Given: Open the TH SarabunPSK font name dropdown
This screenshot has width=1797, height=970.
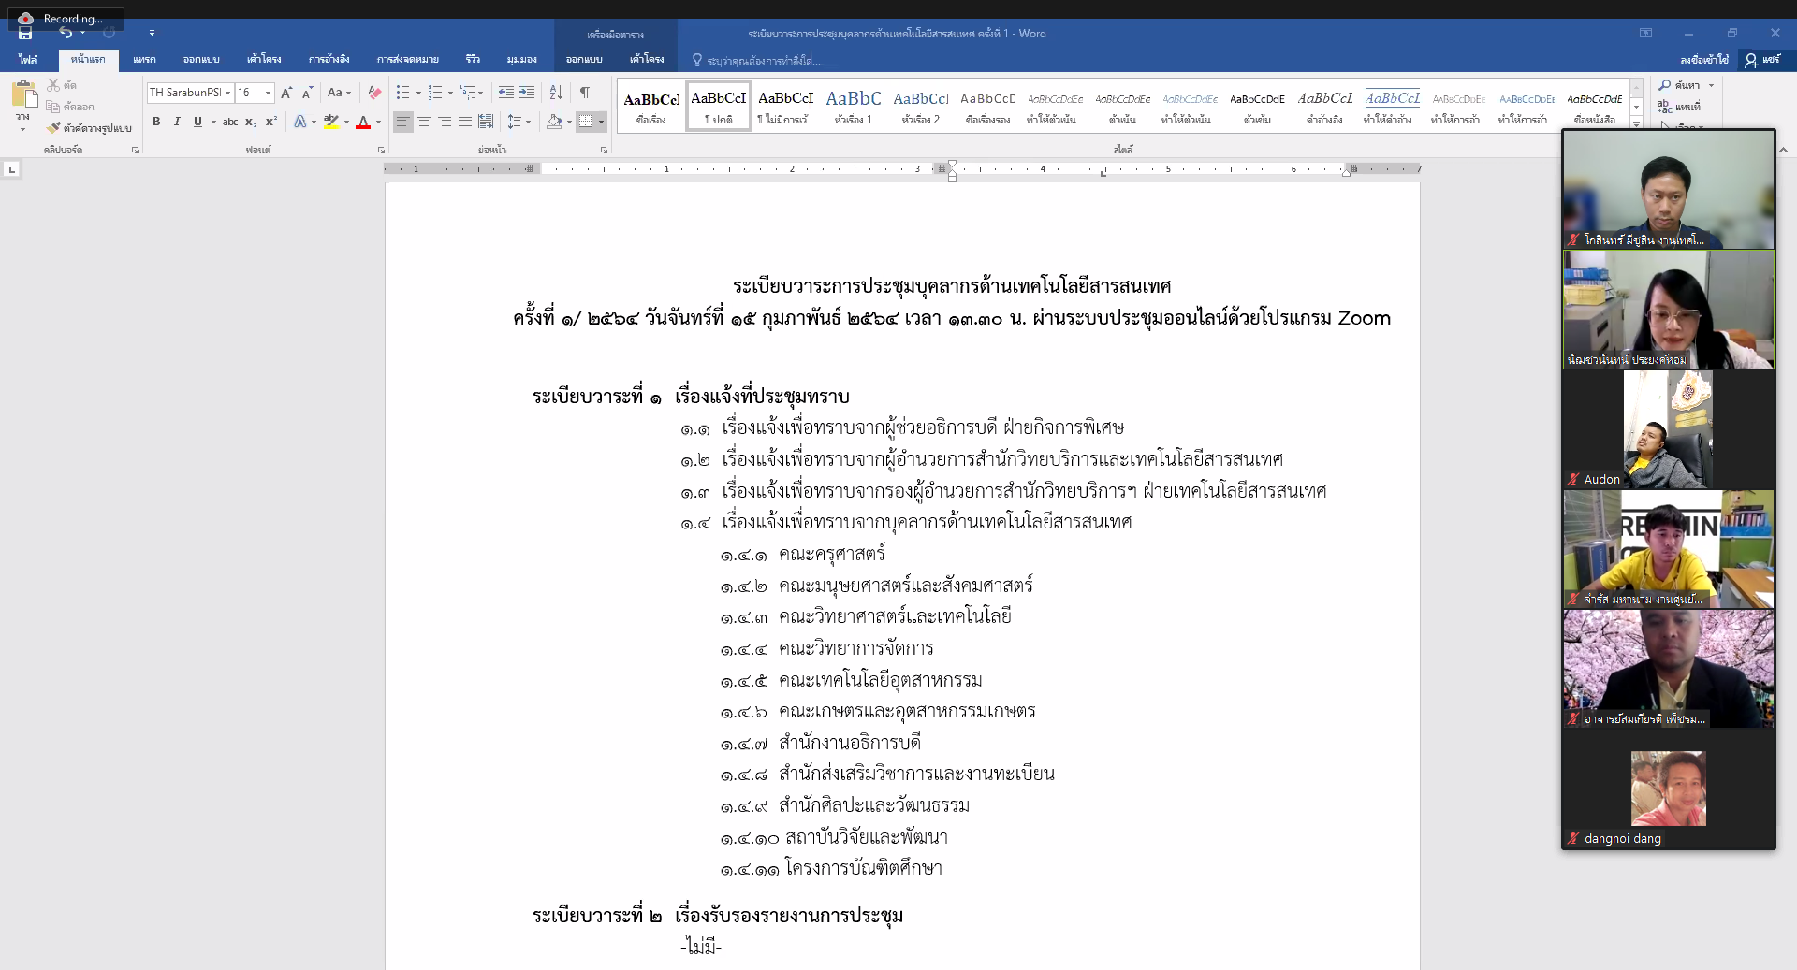Looking at the screenshot, I should (x=227, y=93).
